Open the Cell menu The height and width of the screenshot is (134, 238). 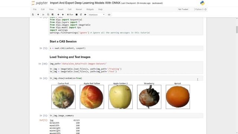coord(70,9)
